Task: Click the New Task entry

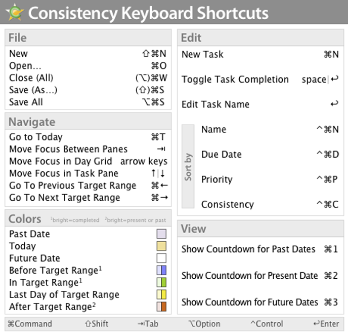Action: 202,54
